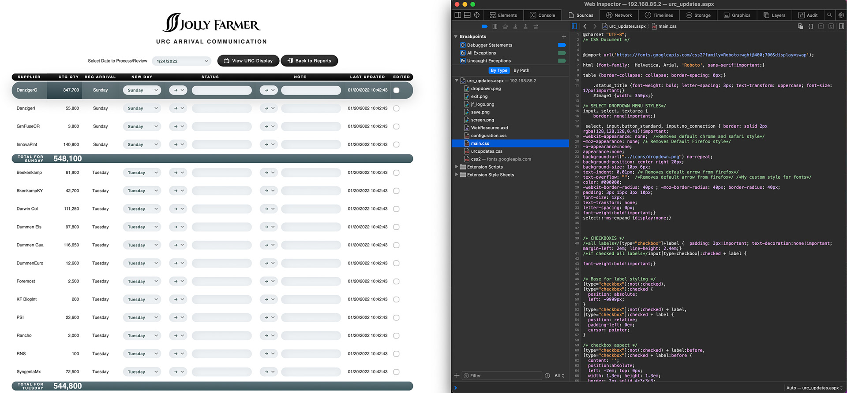The width and height of the screenshot is (847, 393).
Task: Open the Auto — urc_updates.aspx context selector
Action: [814, 388]
